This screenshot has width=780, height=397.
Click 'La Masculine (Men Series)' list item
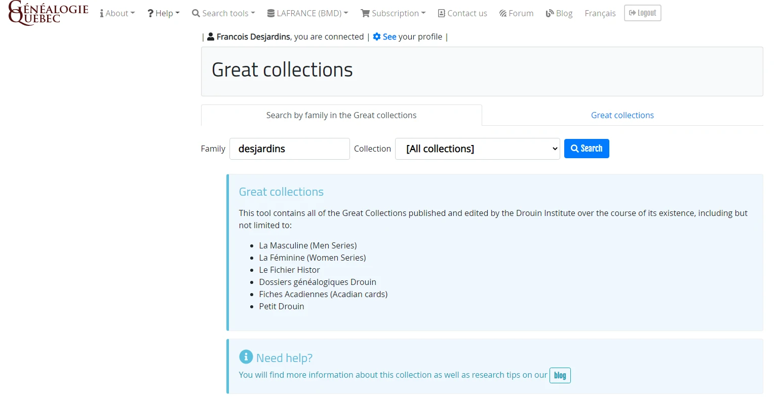(308, 245)
